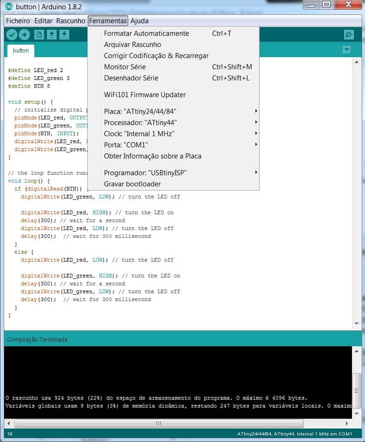Click the console scroll-down arrow

pos(357,414)
